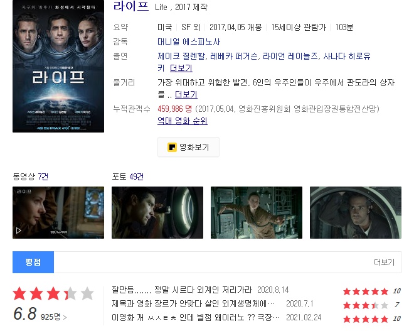Open actress 레베카 퍼거슨's page
414x331 pixels.
[x=234, y=56]
